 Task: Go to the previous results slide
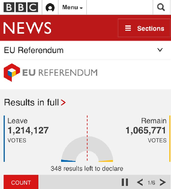click(x=140, y=182)
